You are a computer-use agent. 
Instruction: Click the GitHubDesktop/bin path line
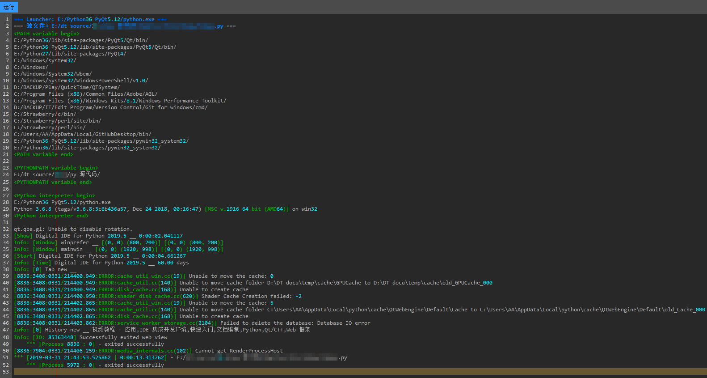tap(83, 134)
